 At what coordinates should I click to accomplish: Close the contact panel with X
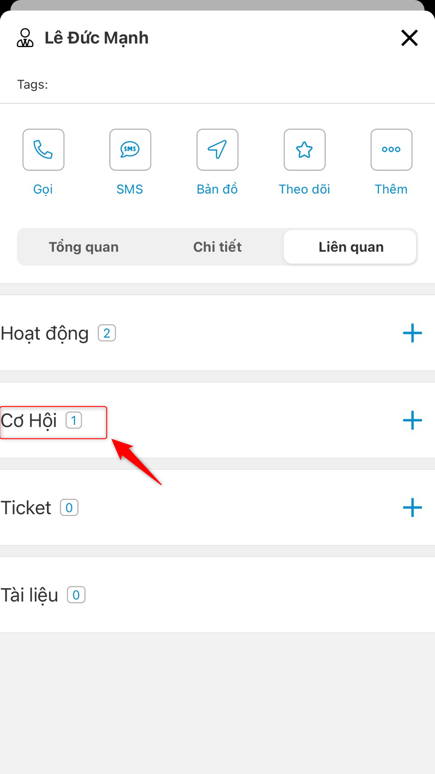point(409,38)
